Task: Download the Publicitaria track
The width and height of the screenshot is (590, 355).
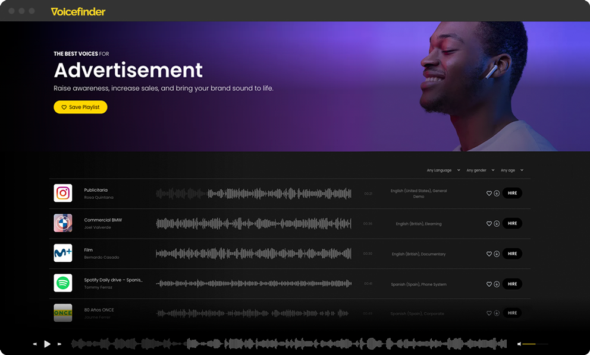Action: [497, 193]
